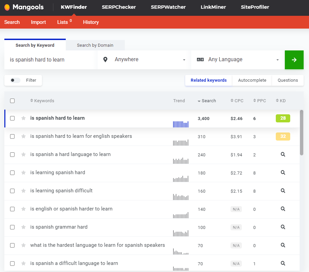Open SERPChecker tool
Viewport: 309px width, 272px height.
click(x=119, y=7)
